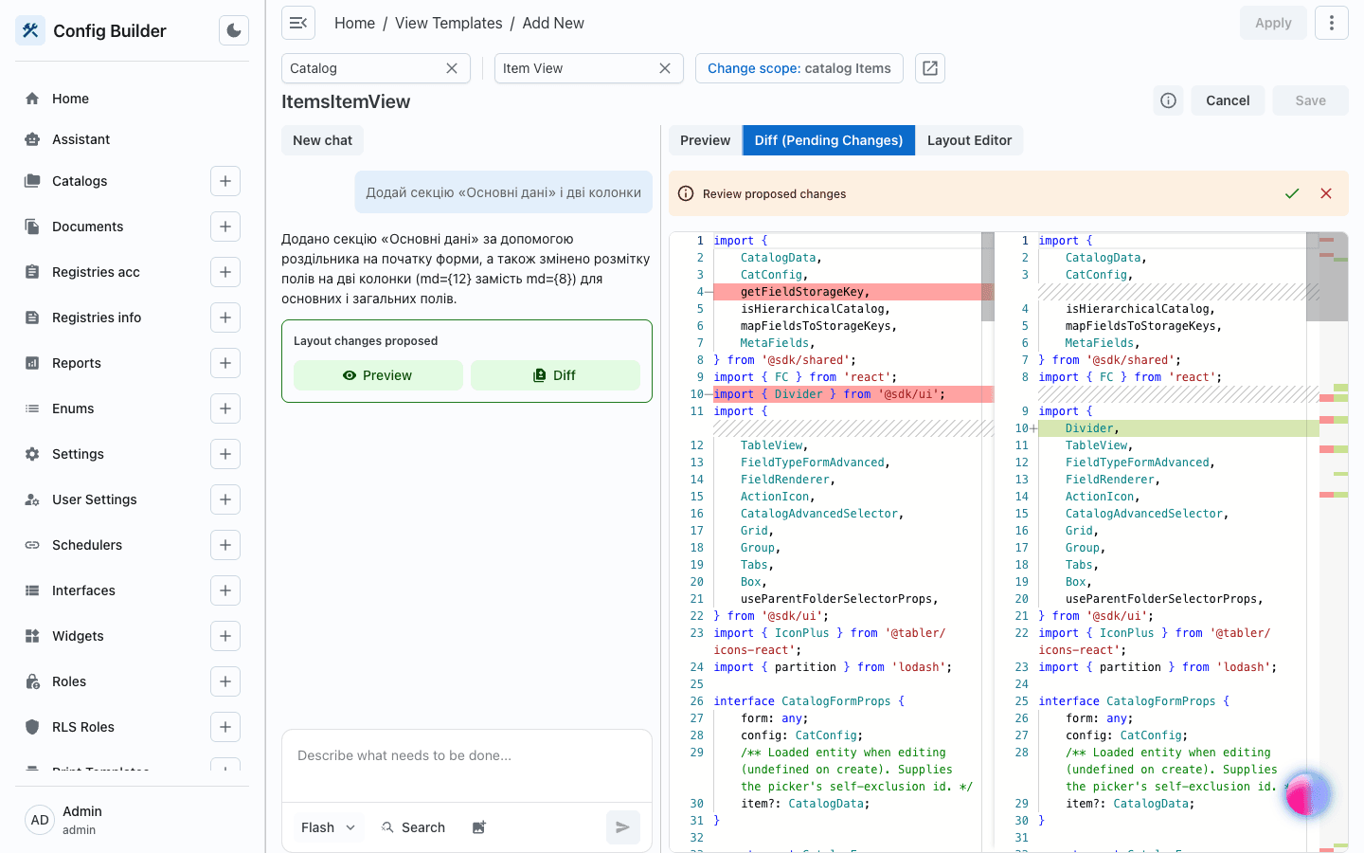The image size is (1364, 853).
Task: Switch to Layout Editor tab
Action: pos(969,140)
